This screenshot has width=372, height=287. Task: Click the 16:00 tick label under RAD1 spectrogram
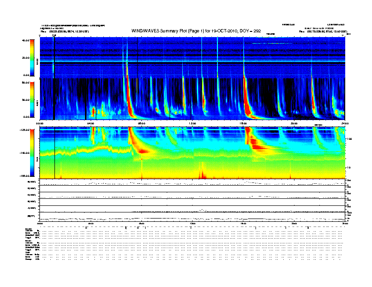(x=243, y=123)
